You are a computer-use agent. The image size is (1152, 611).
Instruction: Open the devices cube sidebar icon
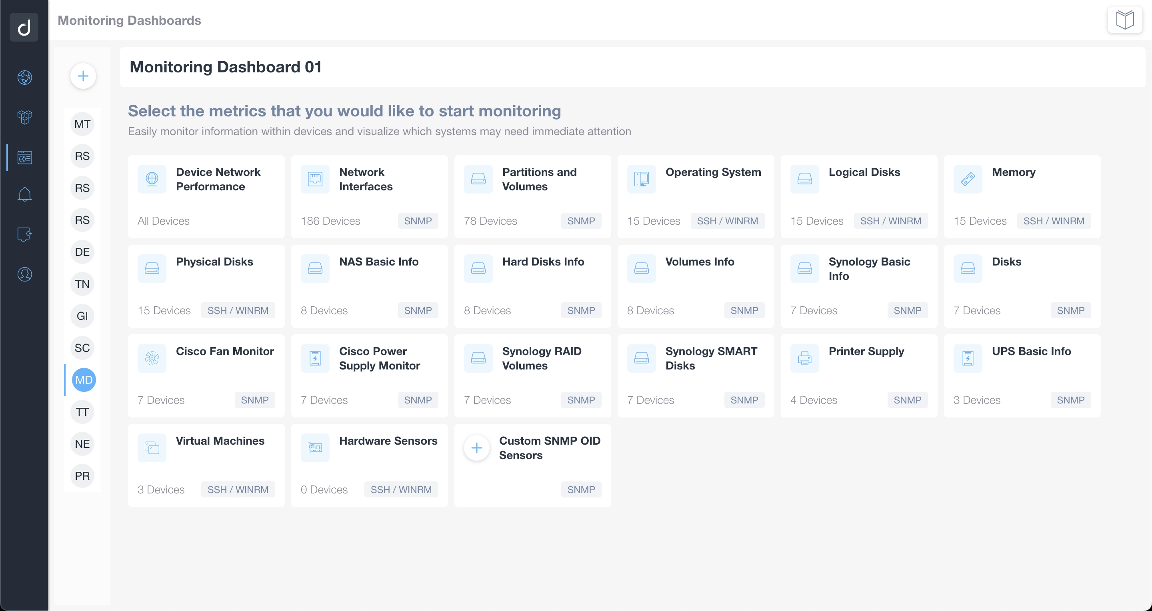click(x=24, y=117)
